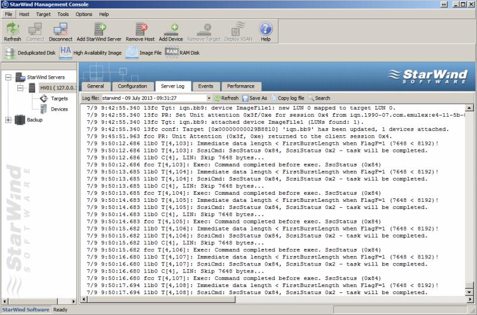Open the Target menu
Image resolution: width=477 pixels, height=315 pixels.
click(x=44, y=14)
